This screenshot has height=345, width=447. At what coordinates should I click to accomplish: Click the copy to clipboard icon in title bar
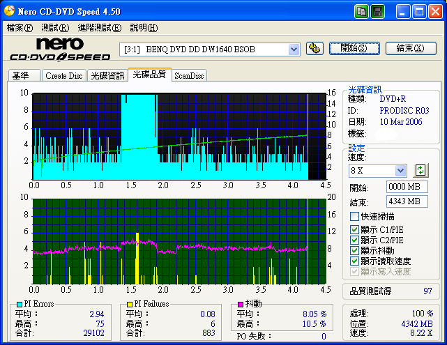pyautogui.click(x=361, y=12)
